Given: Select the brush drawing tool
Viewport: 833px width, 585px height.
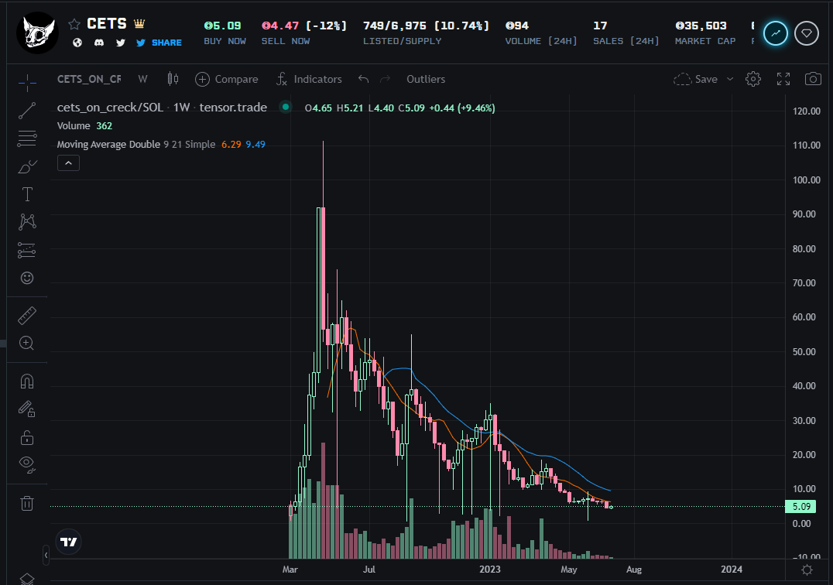Looking at the screenshot, I should [x=27, y=166].
